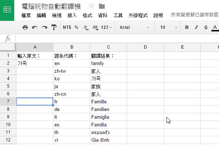
Task: Format as NT$ currency
Action: click(67, 27)
